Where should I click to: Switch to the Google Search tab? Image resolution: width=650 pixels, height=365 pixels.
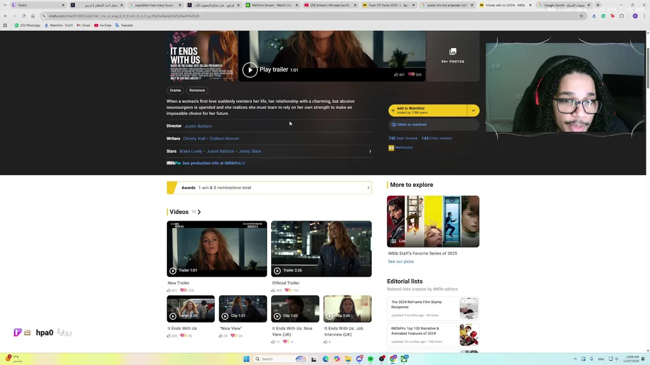tap(564, 5)
